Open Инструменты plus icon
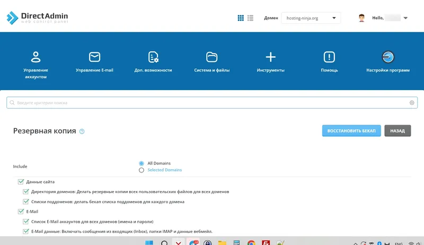Viewport: 424px width, 245px height. tap(270, 57)
